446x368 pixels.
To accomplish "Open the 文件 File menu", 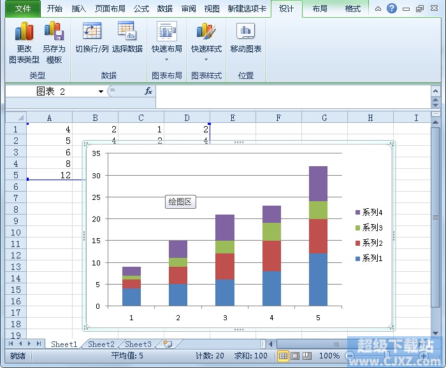I will point(23,9).
